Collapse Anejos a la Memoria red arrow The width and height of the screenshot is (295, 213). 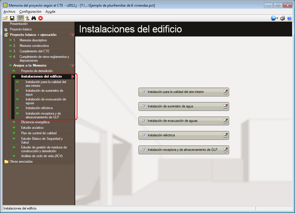pos(72,66)
